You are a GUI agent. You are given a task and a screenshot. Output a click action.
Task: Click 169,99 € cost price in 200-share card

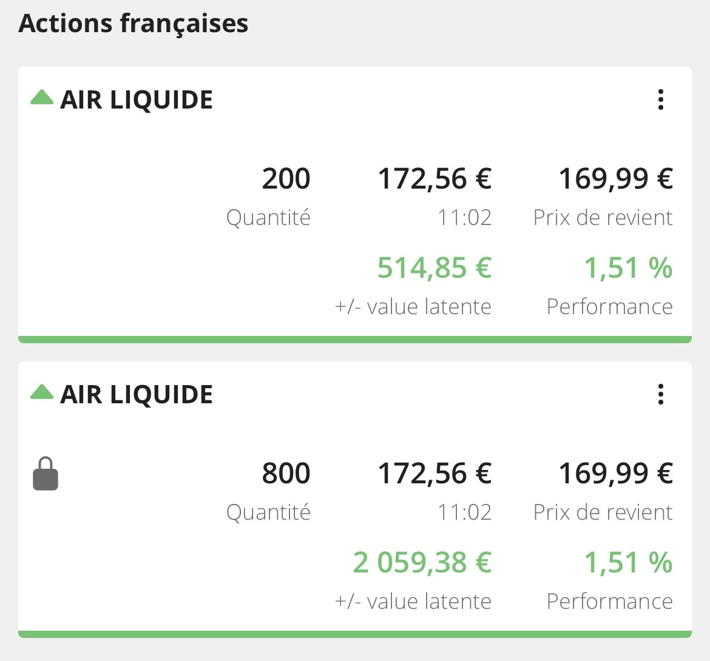point(615,179)
